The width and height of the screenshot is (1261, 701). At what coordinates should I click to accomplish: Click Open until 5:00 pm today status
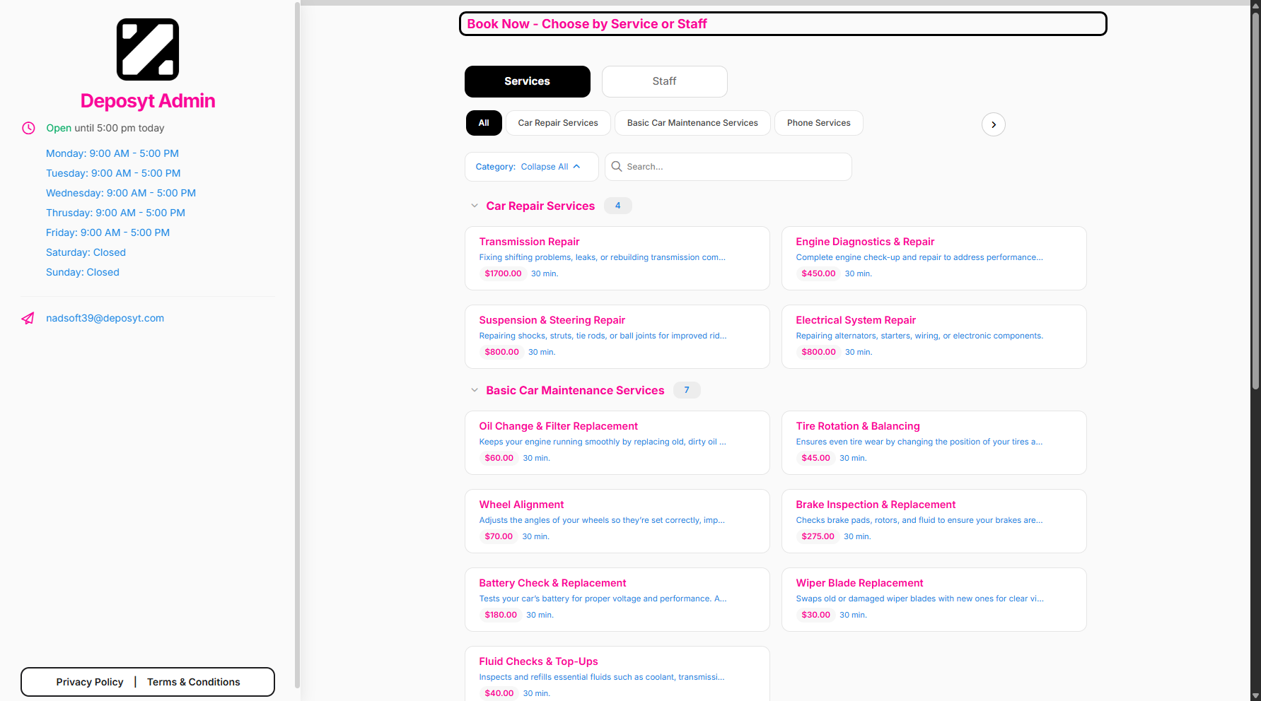[x=105, y=128]
